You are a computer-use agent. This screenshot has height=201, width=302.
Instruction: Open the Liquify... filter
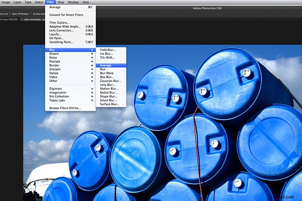pos(70,34)
